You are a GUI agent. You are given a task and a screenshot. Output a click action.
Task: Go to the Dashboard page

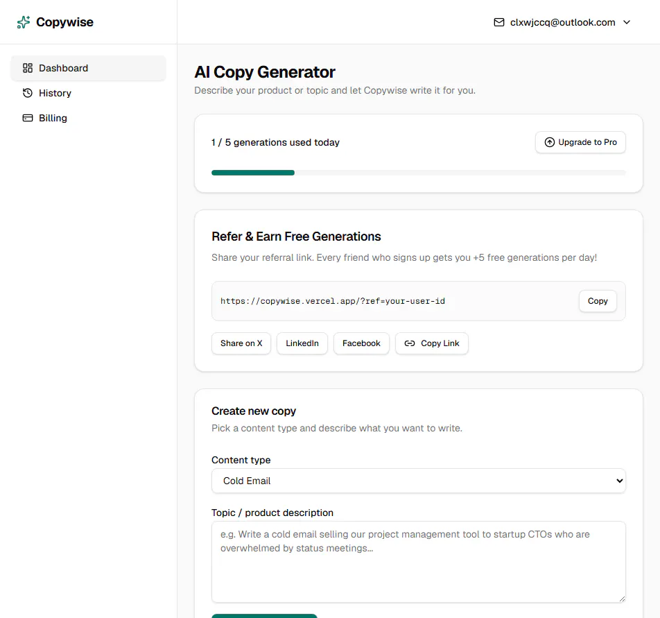point(89,68)
